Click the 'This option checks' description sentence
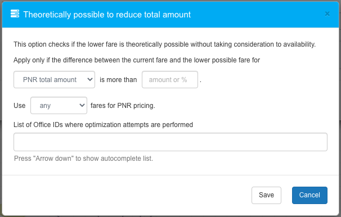Image resolution: width=341 pixels, height=217 pixels. [x=164, y=44]
